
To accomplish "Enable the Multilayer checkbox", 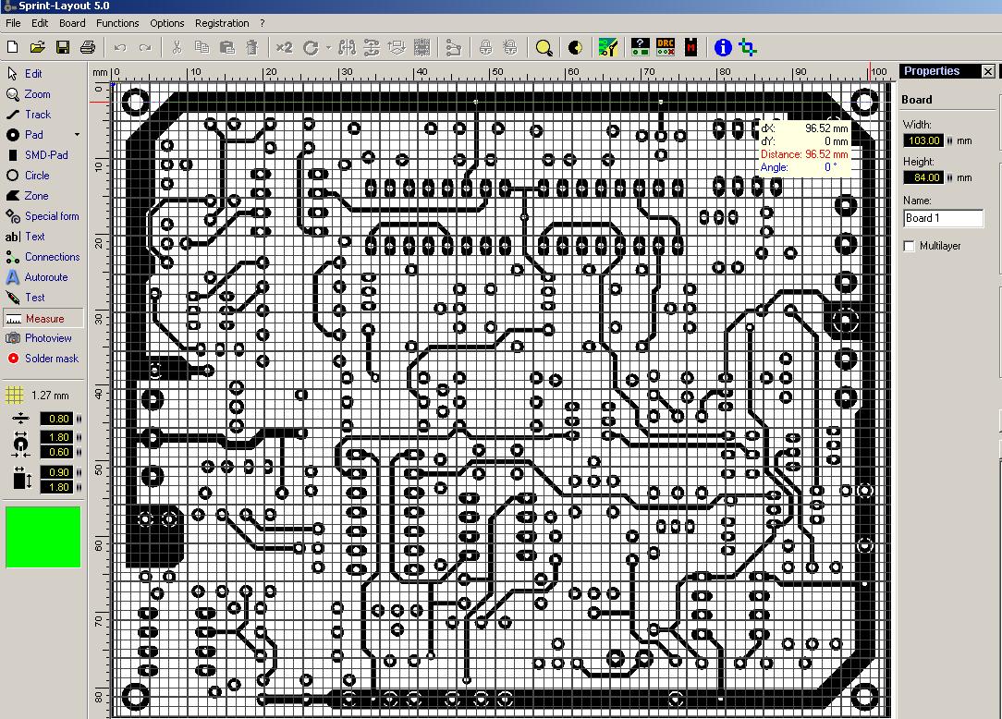I will 910,246.
